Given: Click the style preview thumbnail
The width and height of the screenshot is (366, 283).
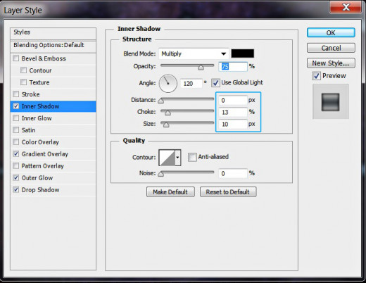Looking at the screenshot, I should tap(330, 102).
